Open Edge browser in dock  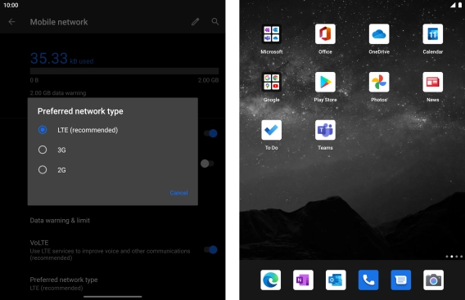[270, 280]
